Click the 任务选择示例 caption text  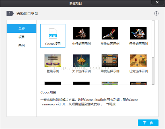point(138,71)
